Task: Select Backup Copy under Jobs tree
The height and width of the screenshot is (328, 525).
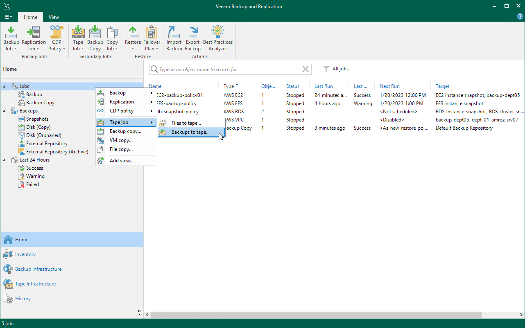Action: (40, 103)
